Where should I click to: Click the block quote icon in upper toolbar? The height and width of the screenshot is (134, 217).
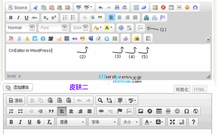tap(100, 18)
